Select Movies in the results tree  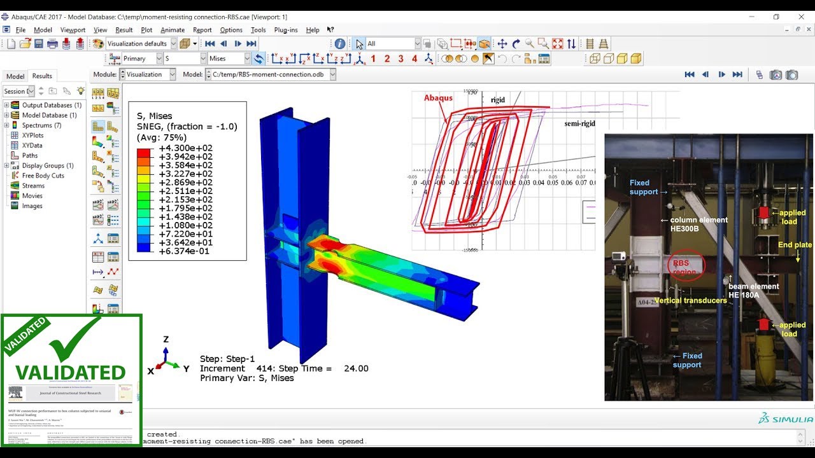coord(32,196)
